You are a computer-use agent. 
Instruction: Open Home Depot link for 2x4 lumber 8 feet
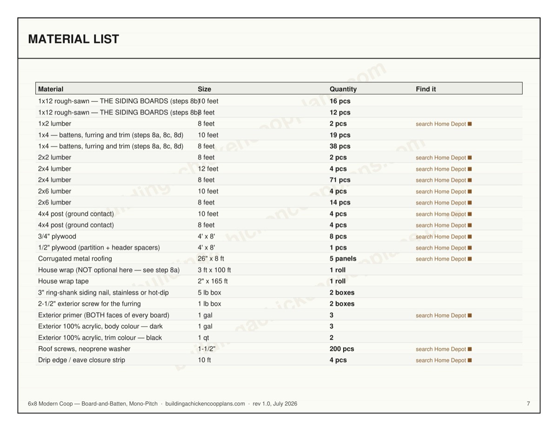tap(444, 180)
